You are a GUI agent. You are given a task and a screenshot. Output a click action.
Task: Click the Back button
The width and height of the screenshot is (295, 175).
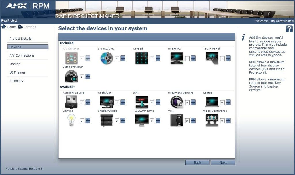pyautogui.click(x=197, y=163)
